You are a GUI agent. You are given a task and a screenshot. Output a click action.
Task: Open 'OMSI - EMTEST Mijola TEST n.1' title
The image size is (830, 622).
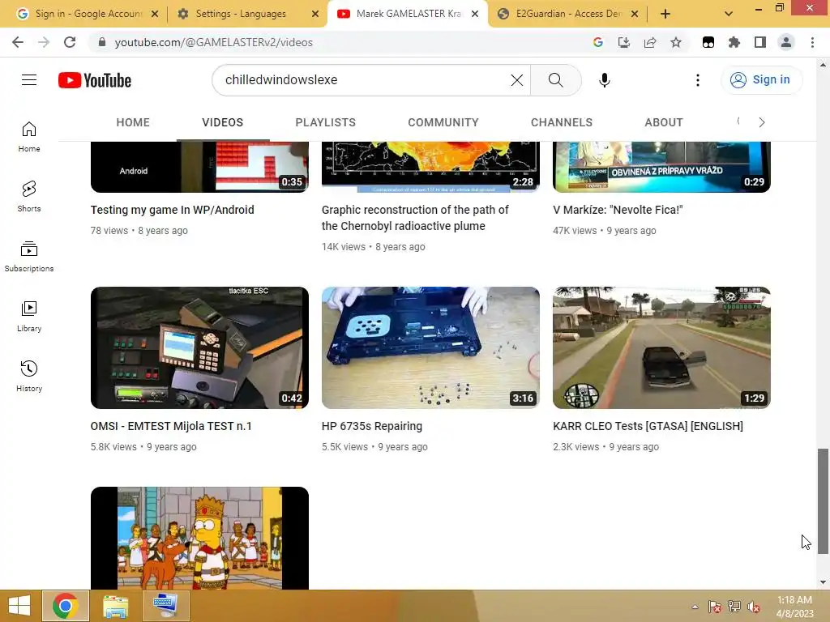pos(171,426)
